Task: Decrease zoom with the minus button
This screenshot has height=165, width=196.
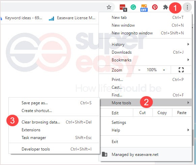Action: (x=139, y=70)
